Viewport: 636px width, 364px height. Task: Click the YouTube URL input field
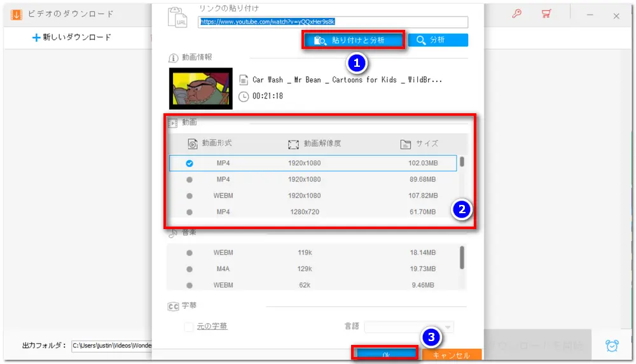[x=333, y=22]
